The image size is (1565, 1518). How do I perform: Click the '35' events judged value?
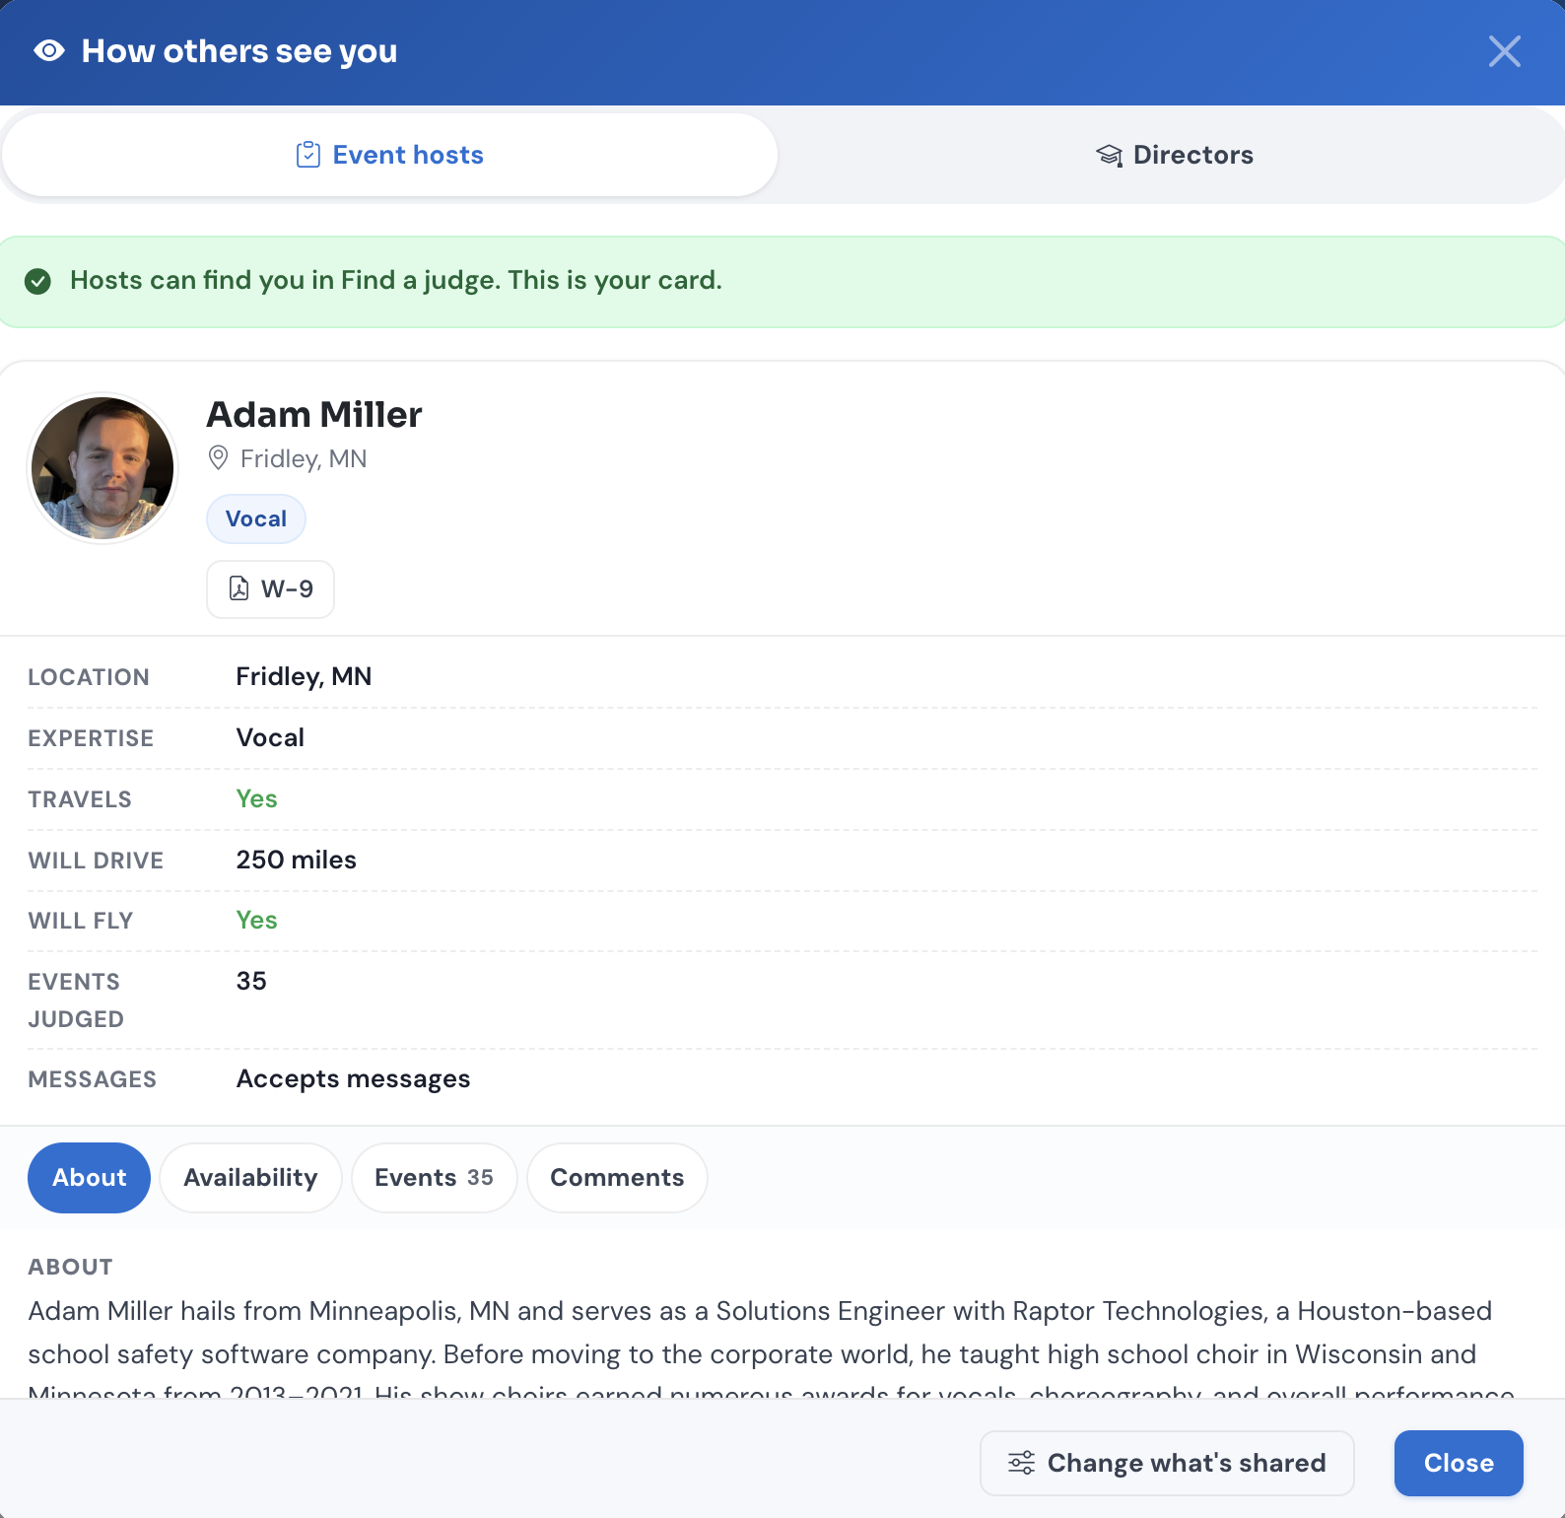251,981
